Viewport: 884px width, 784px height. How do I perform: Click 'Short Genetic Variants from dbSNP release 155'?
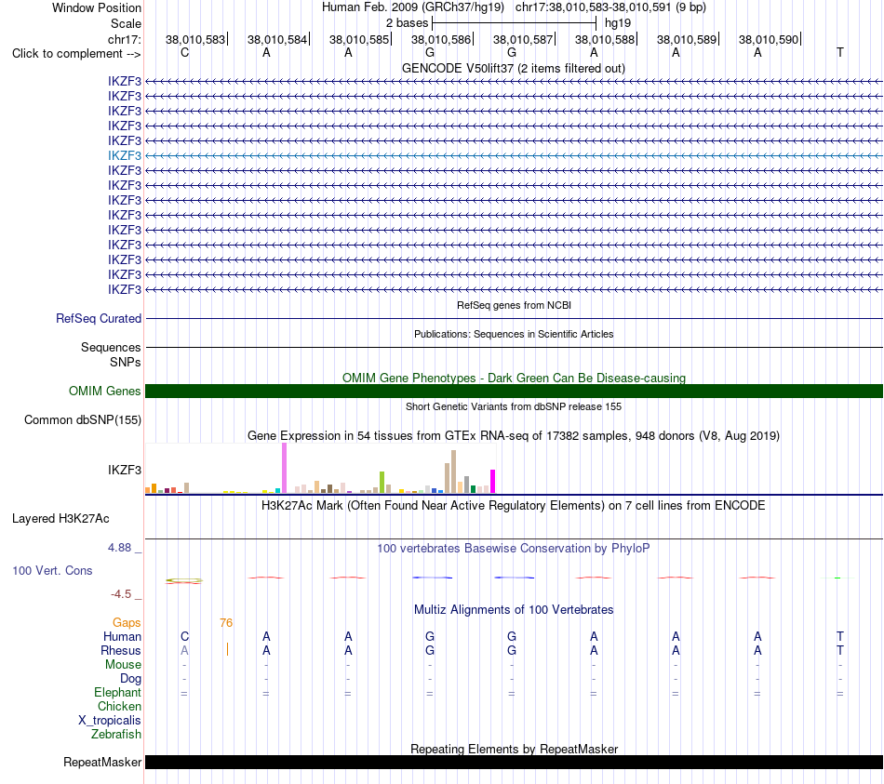(x=514, y=406)
